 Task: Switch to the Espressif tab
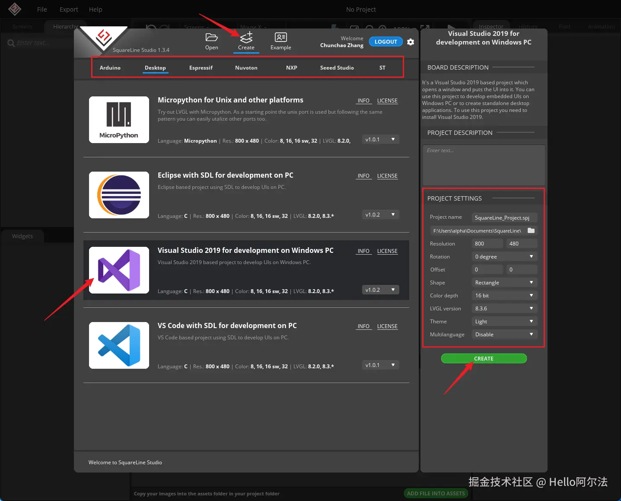click(201, 68)
